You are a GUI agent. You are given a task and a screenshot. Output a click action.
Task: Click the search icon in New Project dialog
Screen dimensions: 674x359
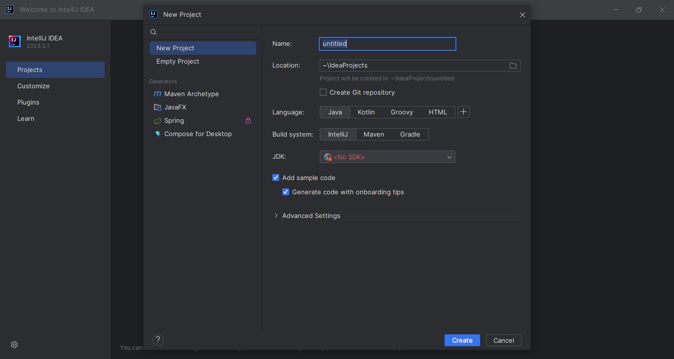click(x=153, y=32)
